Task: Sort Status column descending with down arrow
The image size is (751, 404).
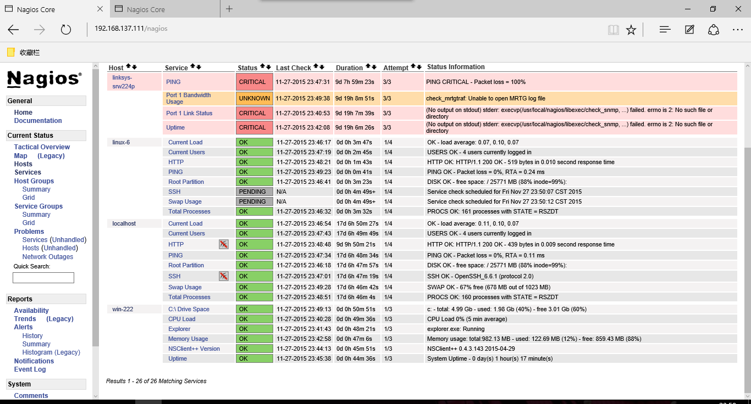Action: pos(268,67)
